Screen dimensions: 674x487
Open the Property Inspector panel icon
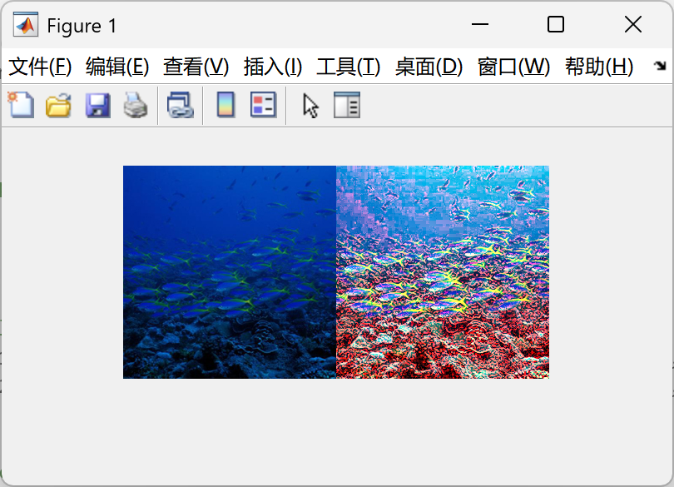point(347,105)
